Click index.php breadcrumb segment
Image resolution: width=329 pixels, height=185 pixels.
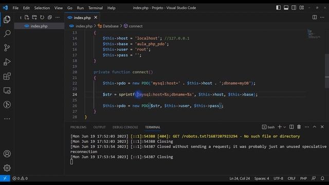click(84, 26)
